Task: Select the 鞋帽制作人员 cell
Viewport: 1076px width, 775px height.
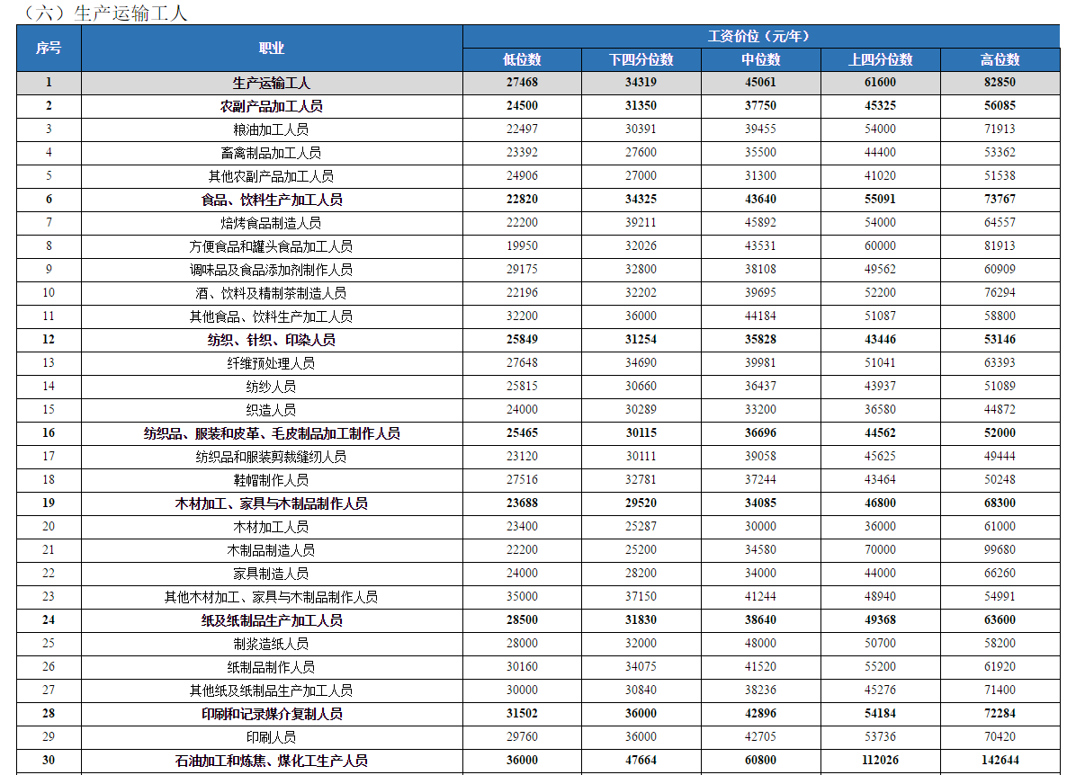Action: click(x=272, y=480)
